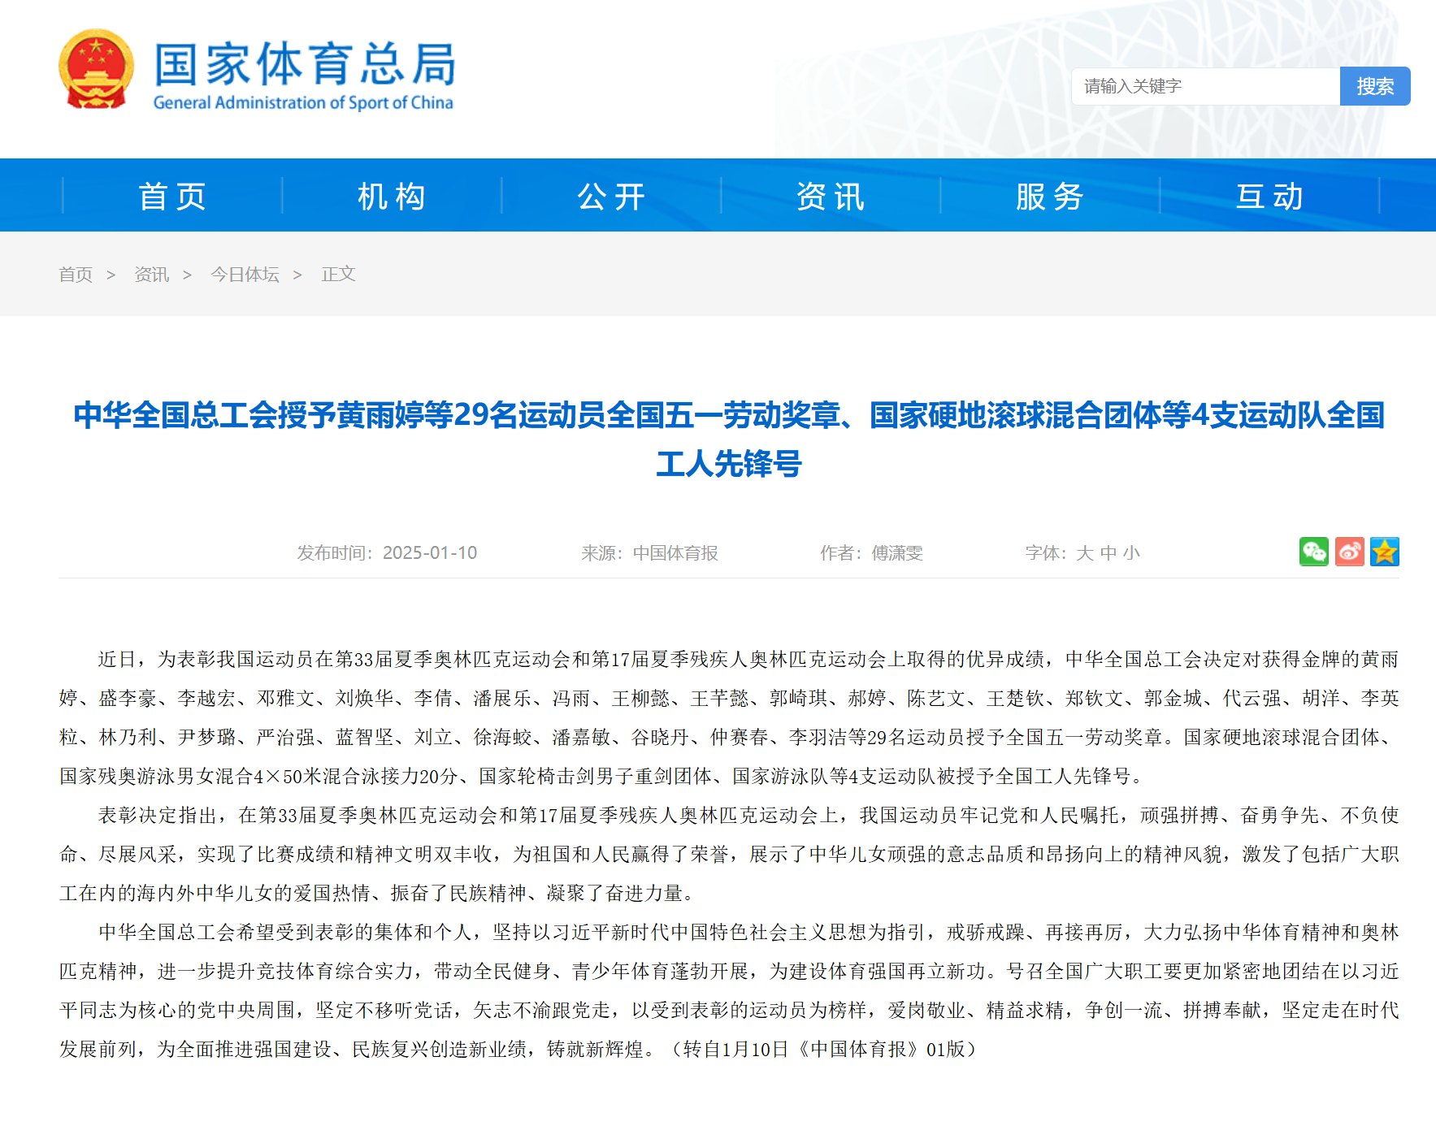Switch to the 机构 tab
Viewport: 1436px width, 1139px height.
pyautogui.click(x=391, y=195)
